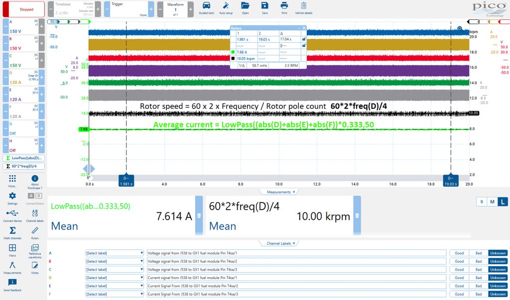Click the Print icon
This screenshot has height=300, width=510.
click(x=284, y=5)
